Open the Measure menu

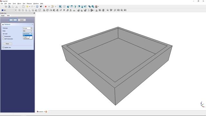pos(29,4)
